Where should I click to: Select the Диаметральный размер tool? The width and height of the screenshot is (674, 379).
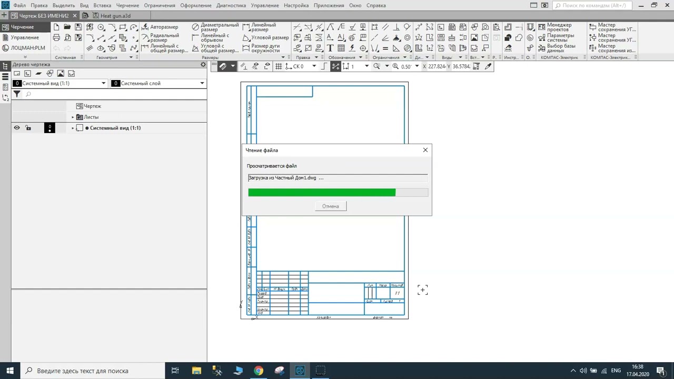[x=215, y=27]
